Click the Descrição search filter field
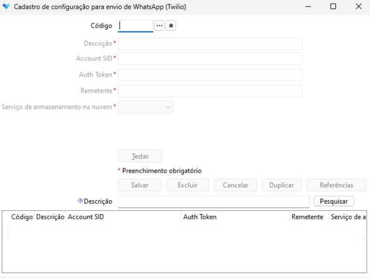The image size is (370, 278). [213, 201]
